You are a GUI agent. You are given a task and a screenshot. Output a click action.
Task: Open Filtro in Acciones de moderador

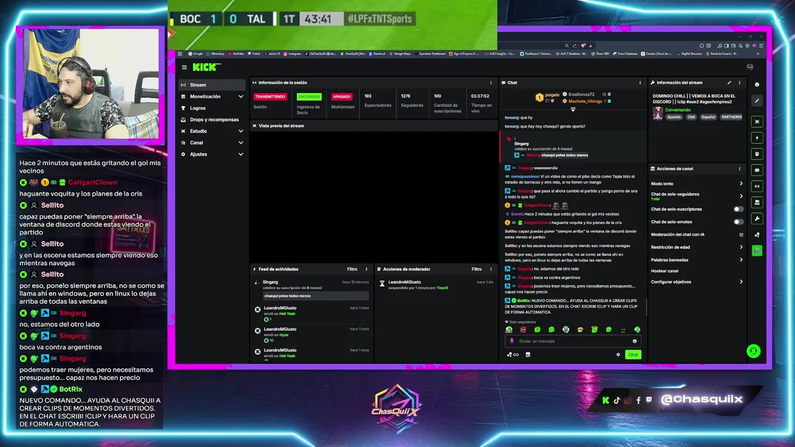pos(476,269)
